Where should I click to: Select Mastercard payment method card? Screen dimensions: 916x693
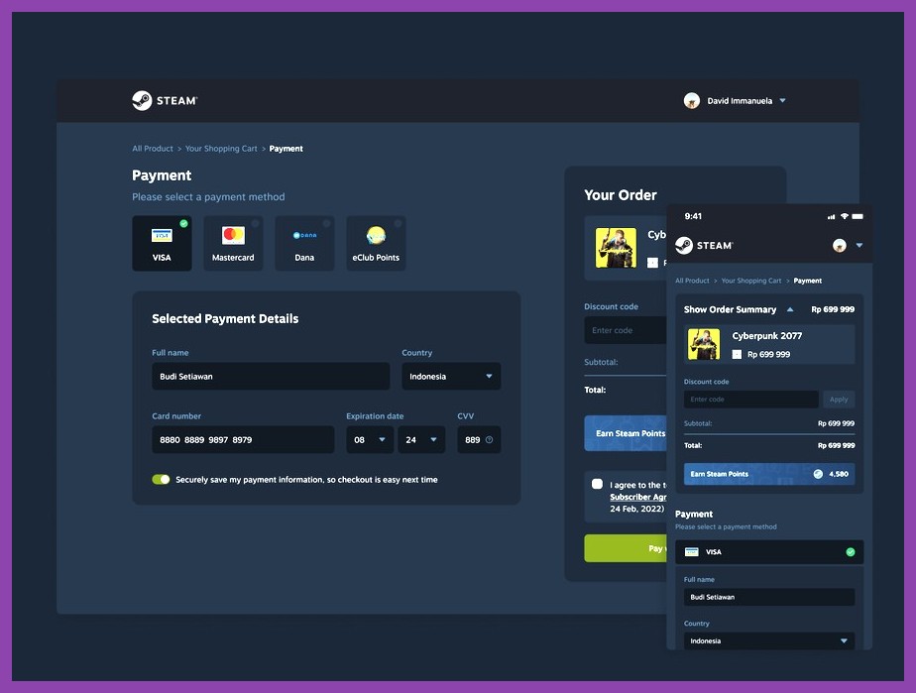point(233,243)
